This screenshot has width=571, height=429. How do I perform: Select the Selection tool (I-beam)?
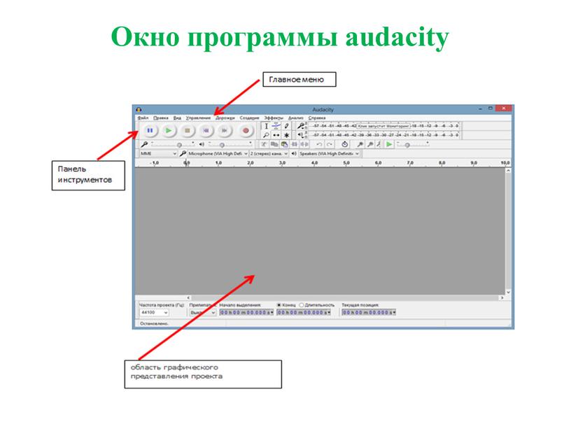266,126
